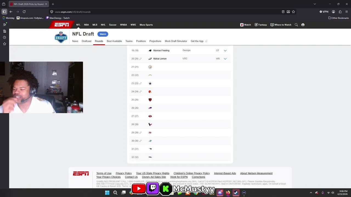Click the Chiefs logo at pick 29

click(150, 133)
